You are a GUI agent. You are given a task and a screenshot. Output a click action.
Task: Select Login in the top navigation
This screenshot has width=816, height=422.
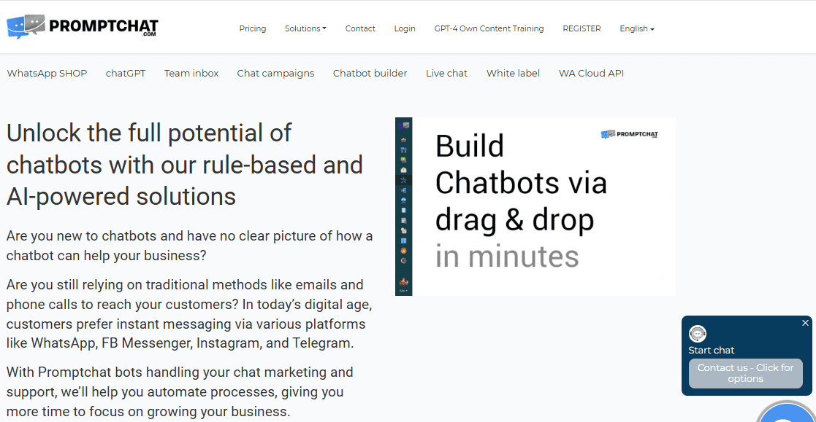pyautogui.click(x=405, y=28)
